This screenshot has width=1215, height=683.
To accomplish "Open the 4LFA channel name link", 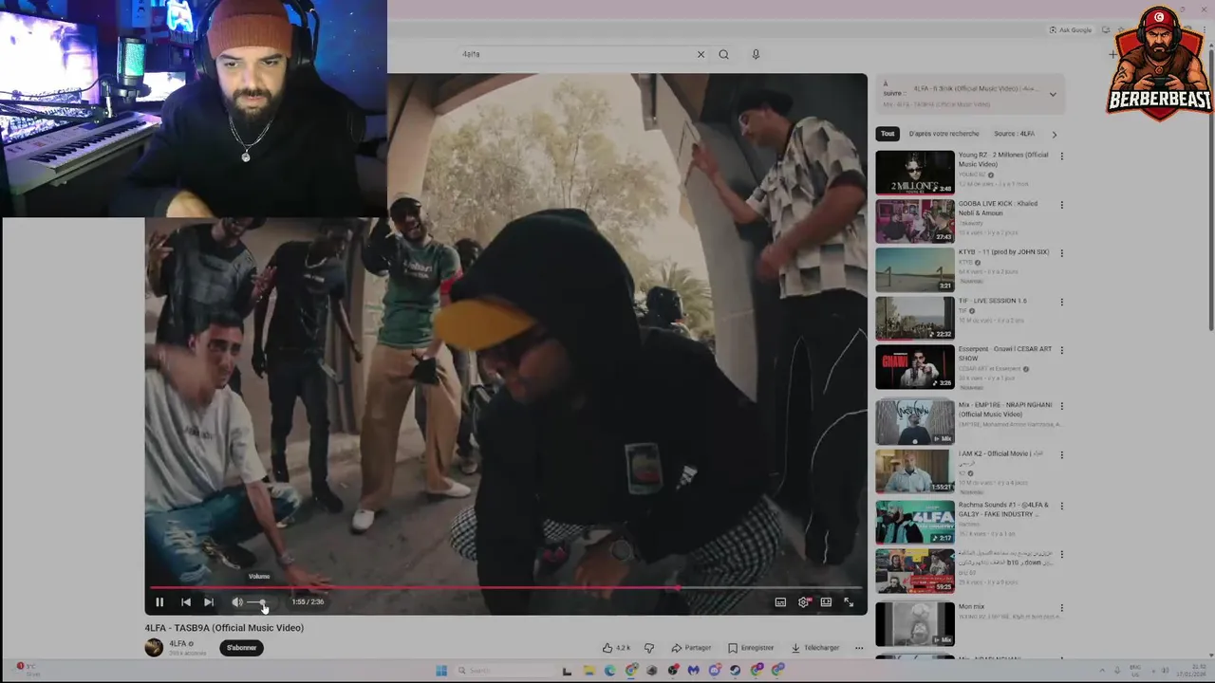I will point(178,643).
